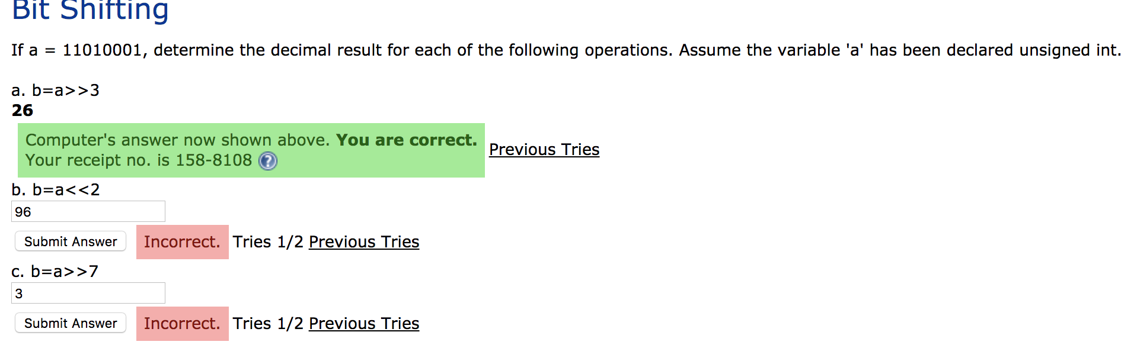
Task: Open Previous Tries for part b
Action: [x=363, y=241]
